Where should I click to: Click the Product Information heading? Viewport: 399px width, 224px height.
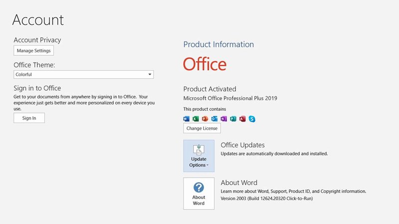(x=218, y=44)
